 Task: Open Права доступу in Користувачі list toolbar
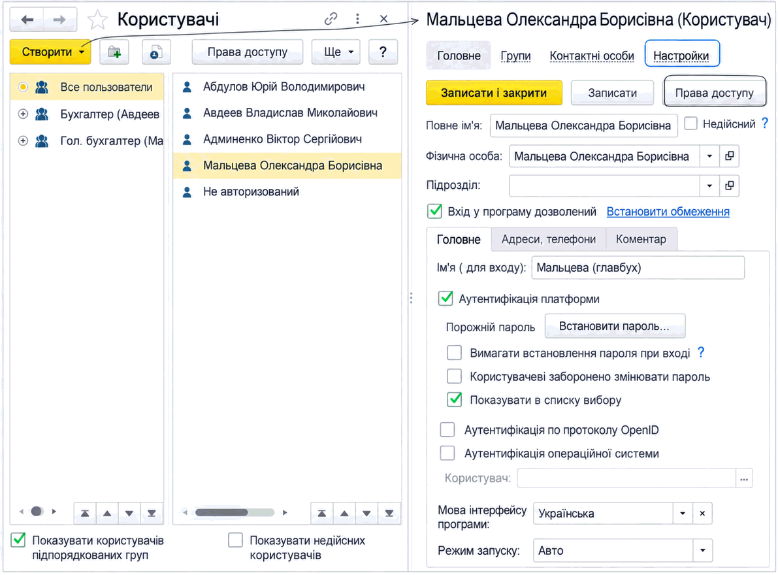pyautogui.click(x=247, y=52)
